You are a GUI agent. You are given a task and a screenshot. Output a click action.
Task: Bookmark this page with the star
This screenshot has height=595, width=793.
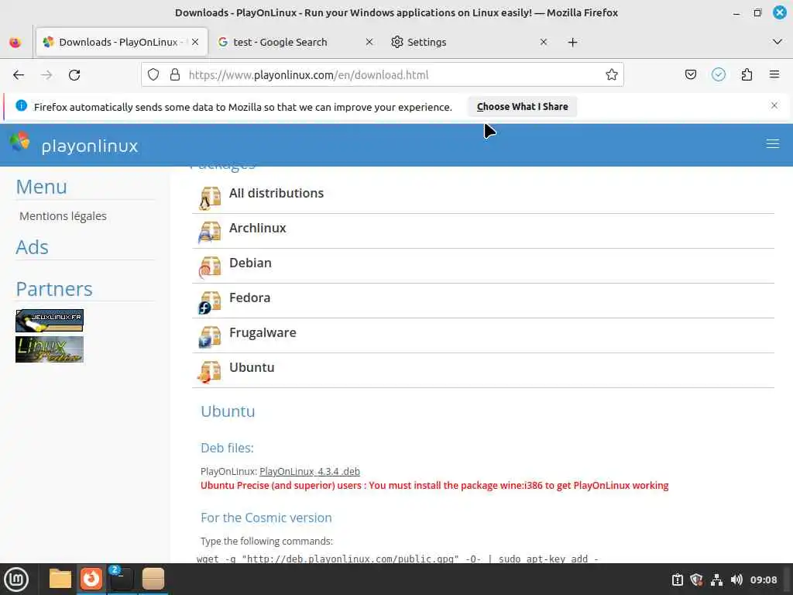click(x=612, y=75)
